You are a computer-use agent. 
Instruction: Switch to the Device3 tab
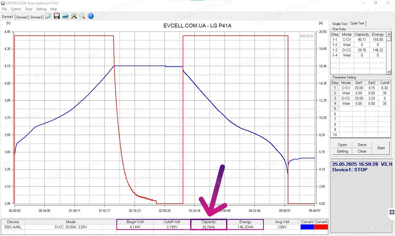tap(36, 17)
